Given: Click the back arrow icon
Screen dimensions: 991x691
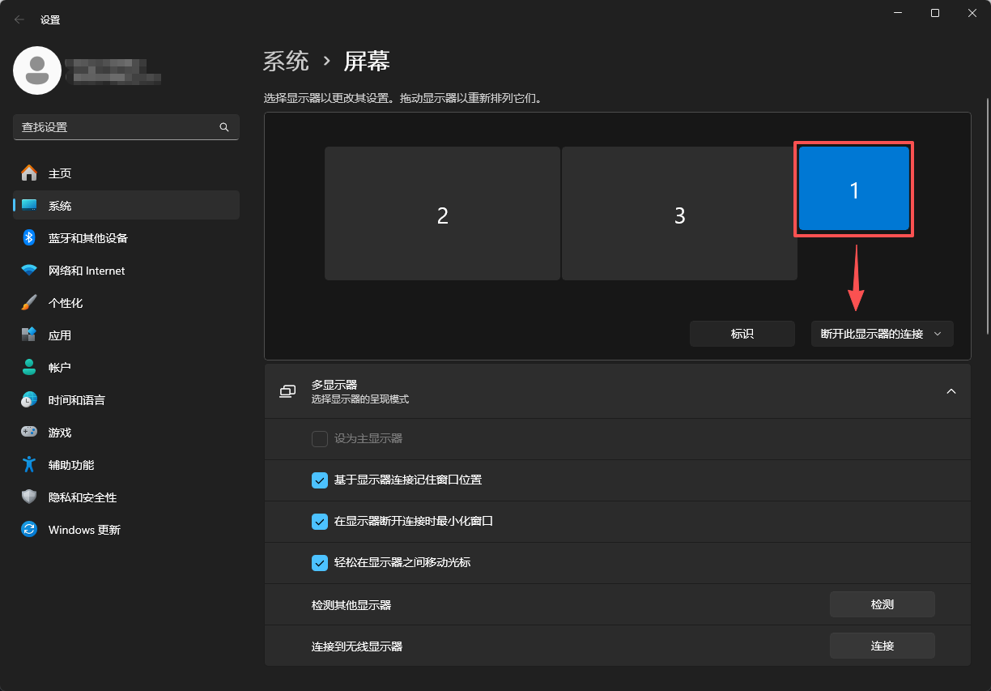Looking at the screenshot, I should [x=19, y=19].
